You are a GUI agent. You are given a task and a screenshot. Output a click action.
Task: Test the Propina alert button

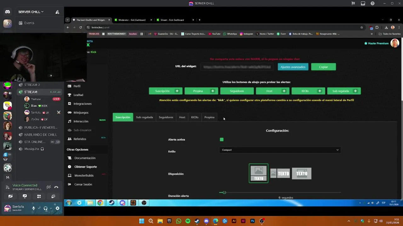tap(201, 91)
